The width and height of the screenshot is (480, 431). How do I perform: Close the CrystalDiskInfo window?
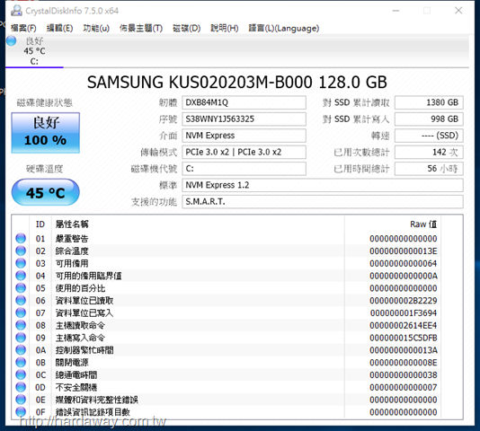pos(458,11)
